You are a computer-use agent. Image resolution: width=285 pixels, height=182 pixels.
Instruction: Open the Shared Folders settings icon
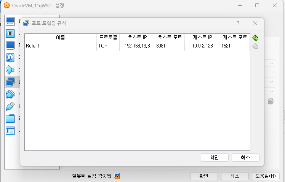(10, 119)
